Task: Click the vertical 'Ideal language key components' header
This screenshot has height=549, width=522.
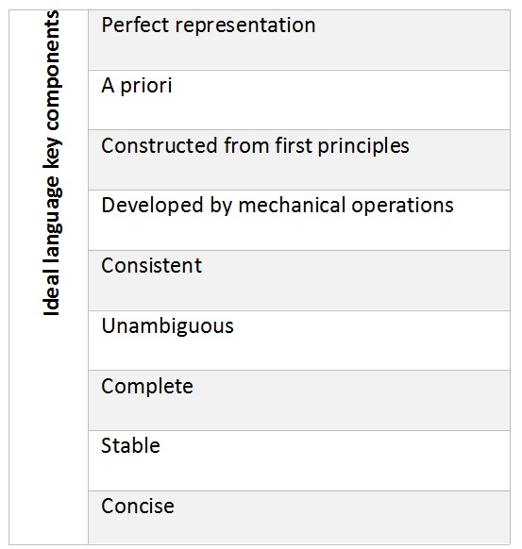Action: (52, 163)
